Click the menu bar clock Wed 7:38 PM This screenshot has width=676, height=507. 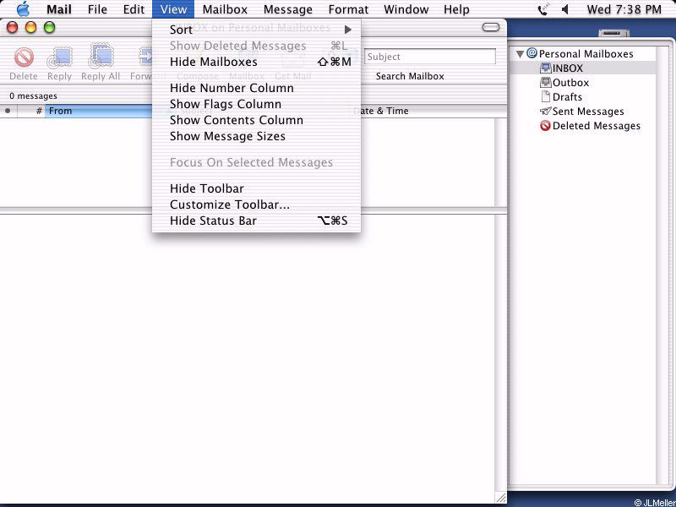[x=624, y=9]
